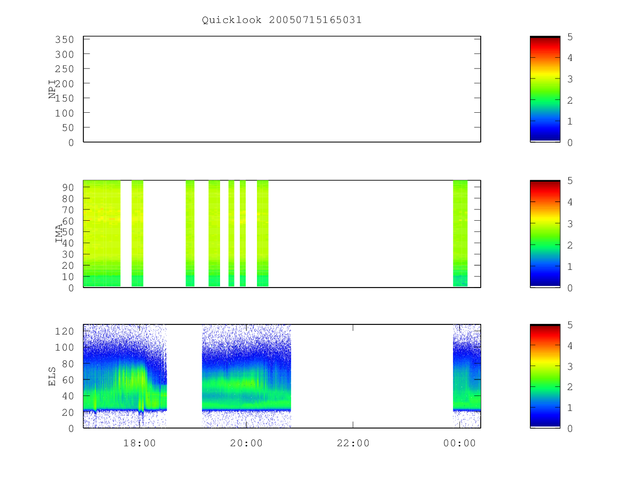
Task: Click the ELS data block near 00:00
Action: coord(467,376)
